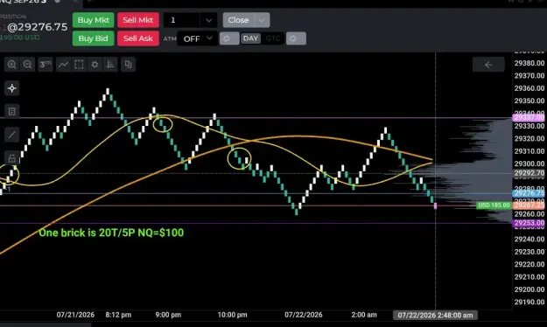
Task: Click the 10:00 pm time axis label
Action: pyautogui.click(x=232, y=315)
